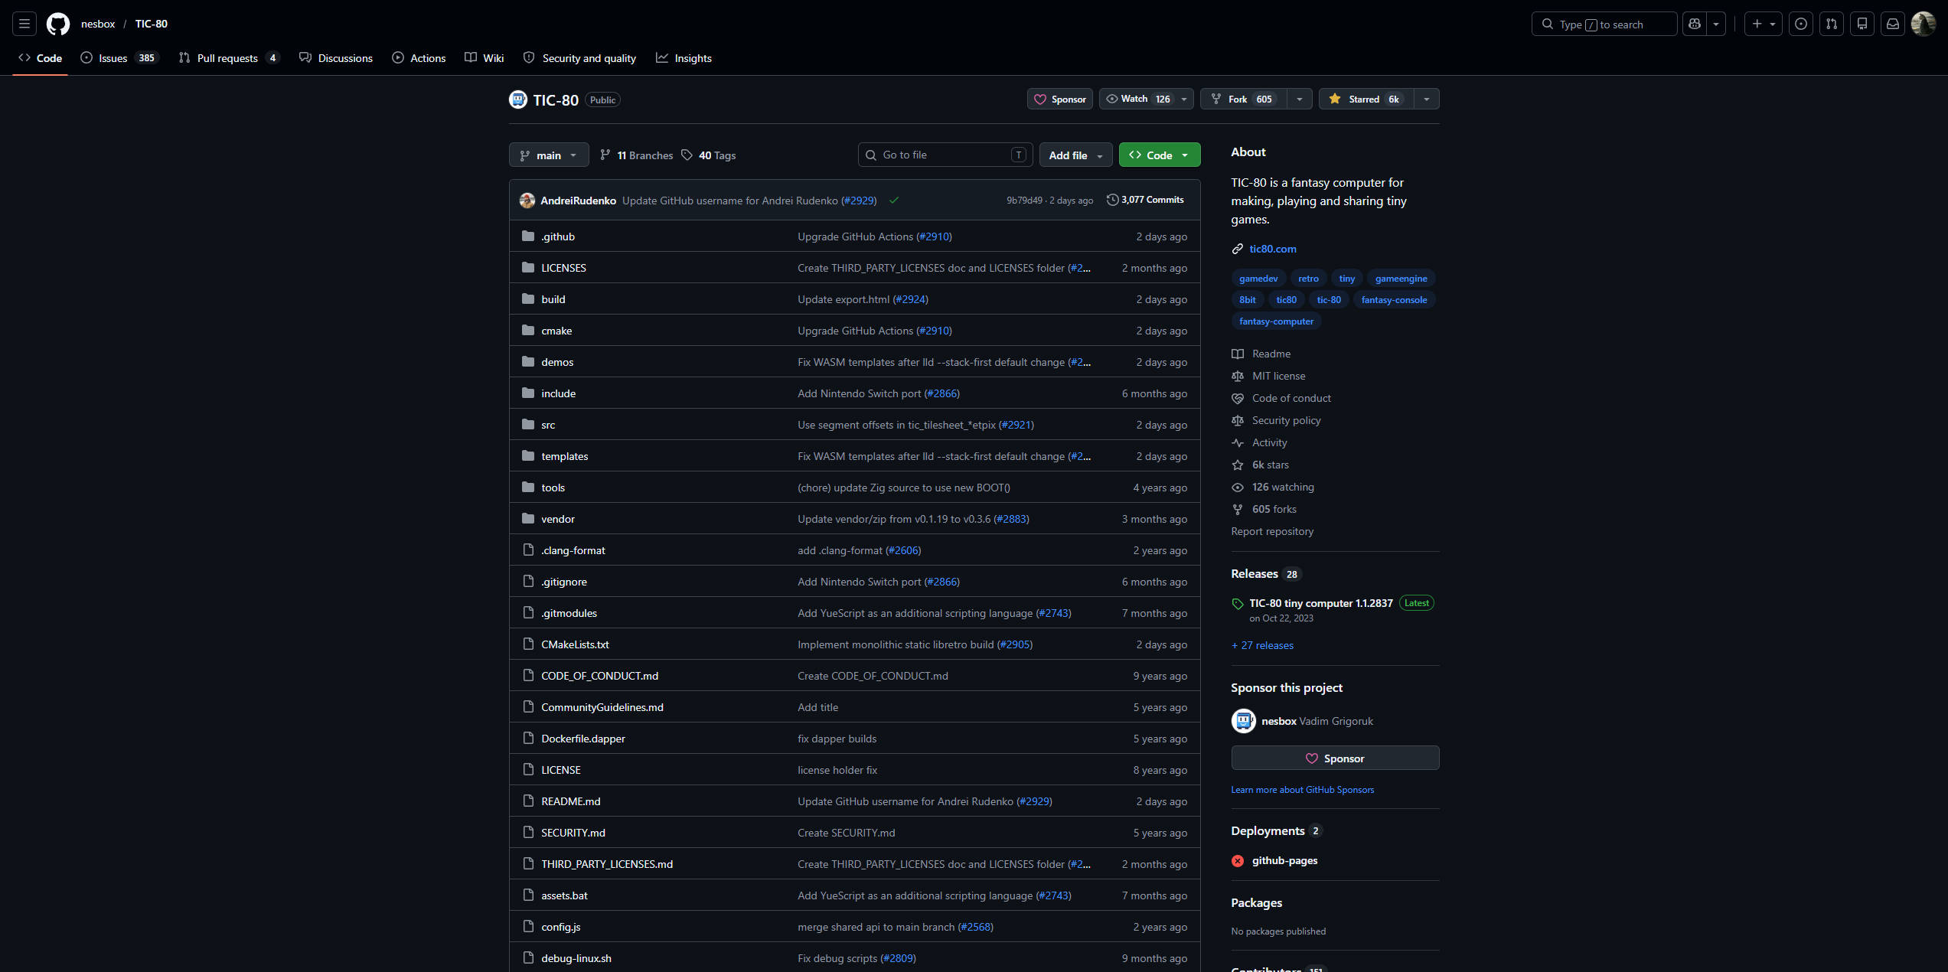Open the Wiki tab
Image resolution: width=1948 pixels, height=972 pixels.
point(485,58)
